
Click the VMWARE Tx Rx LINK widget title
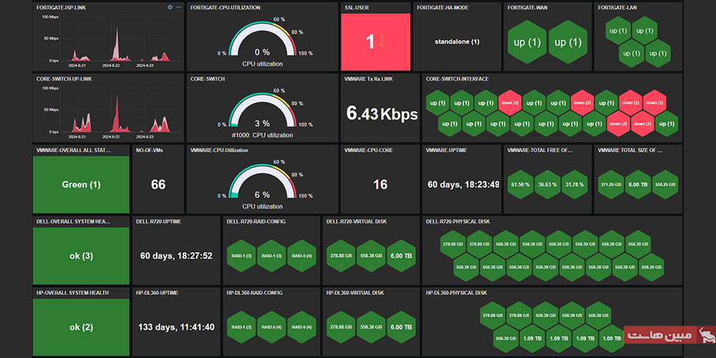[x=369, y=79]
